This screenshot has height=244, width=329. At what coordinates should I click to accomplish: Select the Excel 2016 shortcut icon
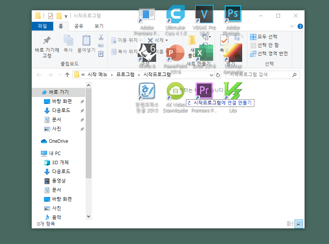tap(204, 53)
